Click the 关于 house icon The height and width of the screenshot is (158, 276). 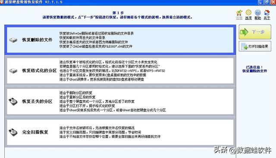[267, 12]
